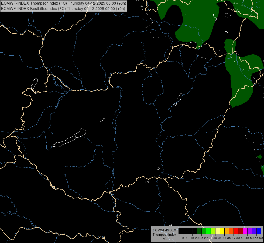Click the red 37-39 legend swatch
Screen dimensions: 264x243
click(x=236, y=231)
